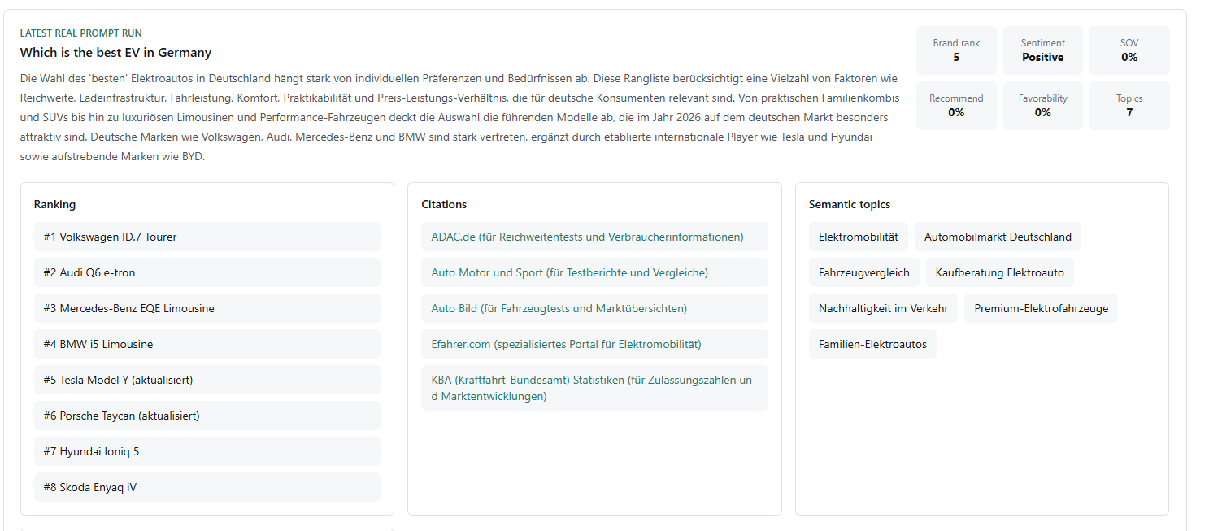Image resolution: width=1209 pixels, height=531 pixels.
Task: Click #8 Skoda Enyaq iV row
Action: 207,487
